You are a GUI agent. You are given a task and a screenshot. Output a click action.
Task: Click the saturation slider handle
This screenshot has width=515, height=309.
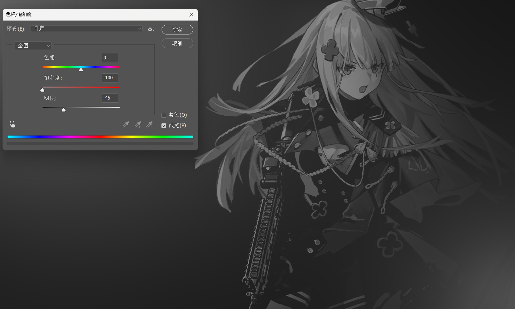[x=42, y=90]
